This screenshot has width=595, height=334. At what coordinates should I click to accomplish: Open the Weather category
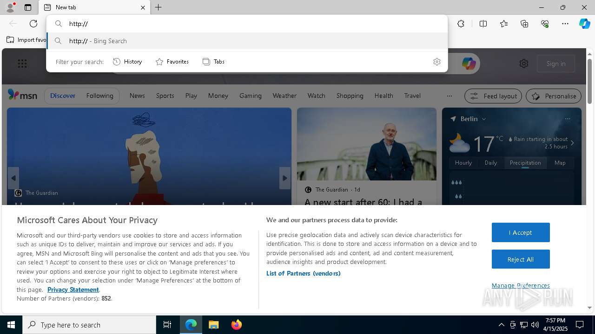click(284, 96)
